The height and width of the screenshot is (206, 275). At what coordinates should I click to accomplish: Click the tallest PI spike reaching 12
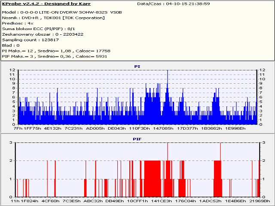(168, 77)
